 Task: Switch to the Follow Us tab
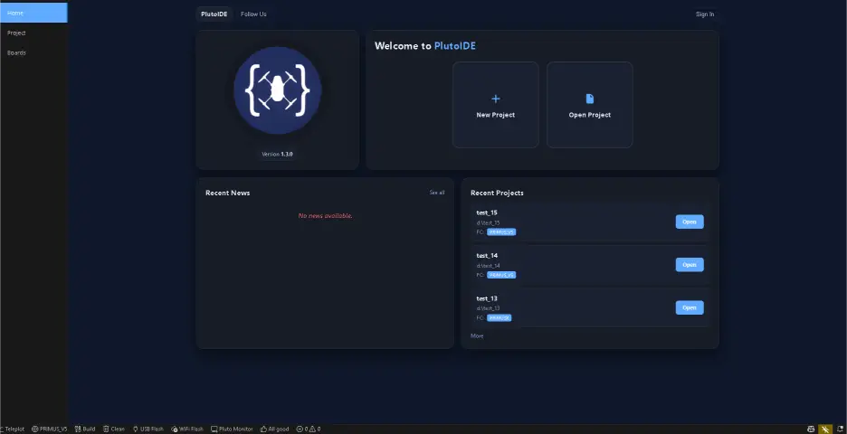click(253, 14)
